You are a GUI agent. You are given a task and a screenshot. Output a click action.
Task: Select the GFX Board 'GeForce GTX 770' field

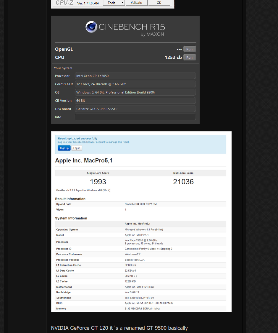135,109
